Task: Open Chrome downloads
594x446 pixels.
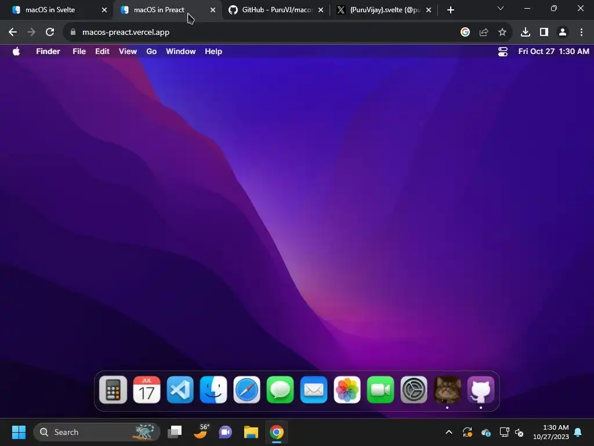Action: click(x=526, y=33)
